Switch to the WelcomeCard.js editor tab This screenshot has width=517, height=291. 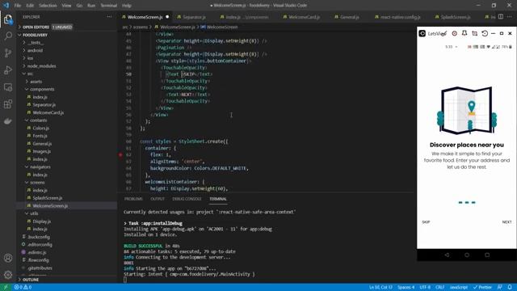pyautogui.click(x=304, y=17)
